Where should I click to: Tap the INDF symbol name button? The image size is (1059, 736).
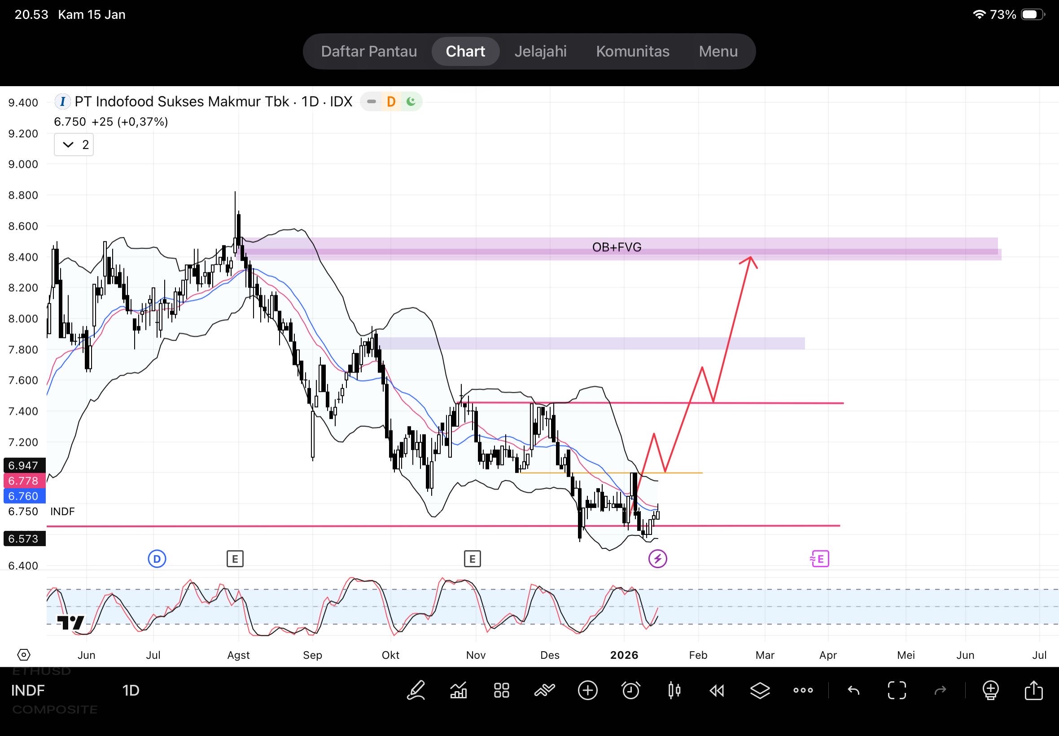pyautogui.click(x=28, y=690)
